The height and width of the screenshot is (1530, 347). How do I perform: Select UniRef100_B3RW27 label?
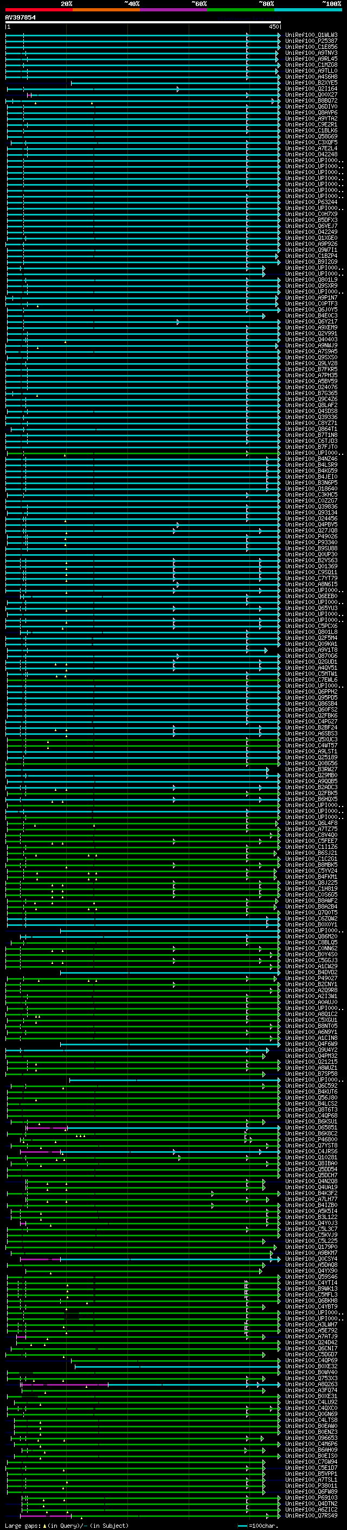(311, 769)
